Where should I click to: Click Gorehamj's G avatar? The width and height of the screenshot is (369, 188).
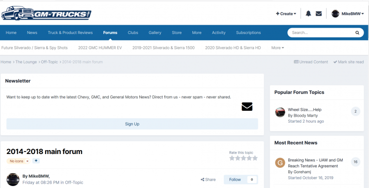point(280,163)
